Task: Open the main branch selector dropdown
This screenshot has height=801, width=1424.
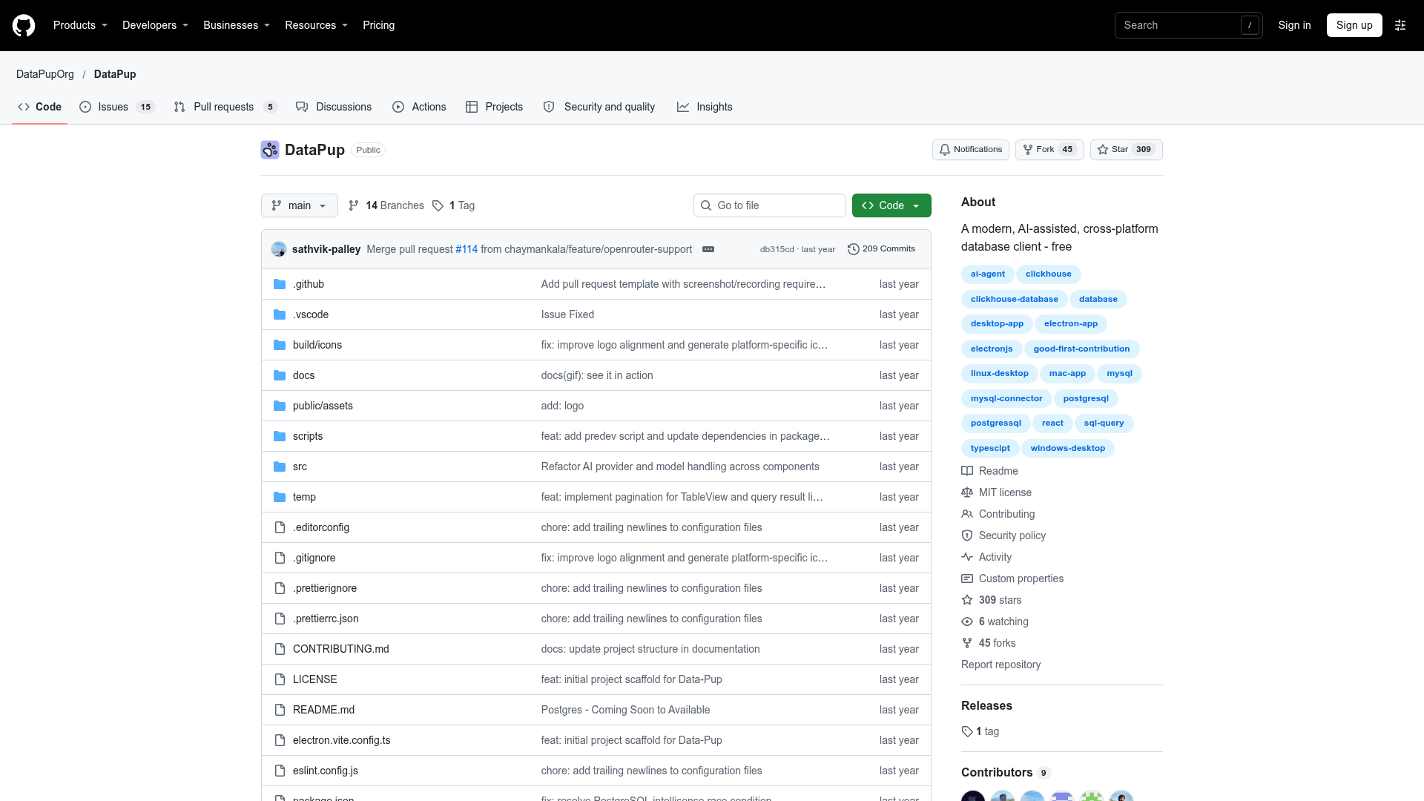Action: pos(300,205)
